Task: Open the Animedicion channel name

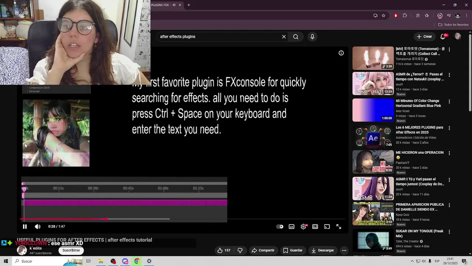Action: click(x=416, y=138)
